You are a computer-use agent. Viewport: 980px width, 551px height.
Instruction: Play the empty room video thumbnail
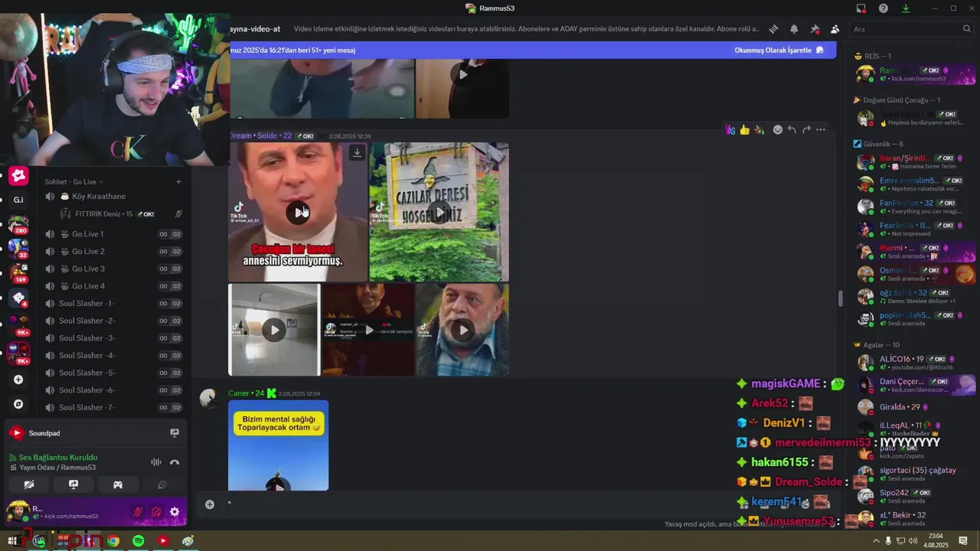point(274,330)
